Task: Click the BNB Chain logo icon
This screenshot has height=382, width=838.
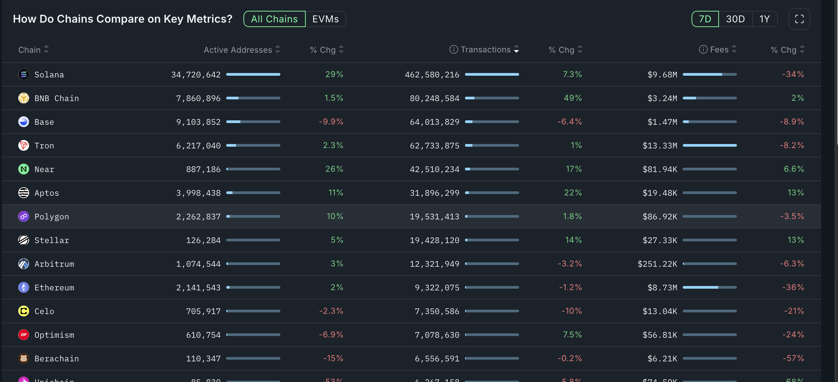Action: click(x=24, y=98)
